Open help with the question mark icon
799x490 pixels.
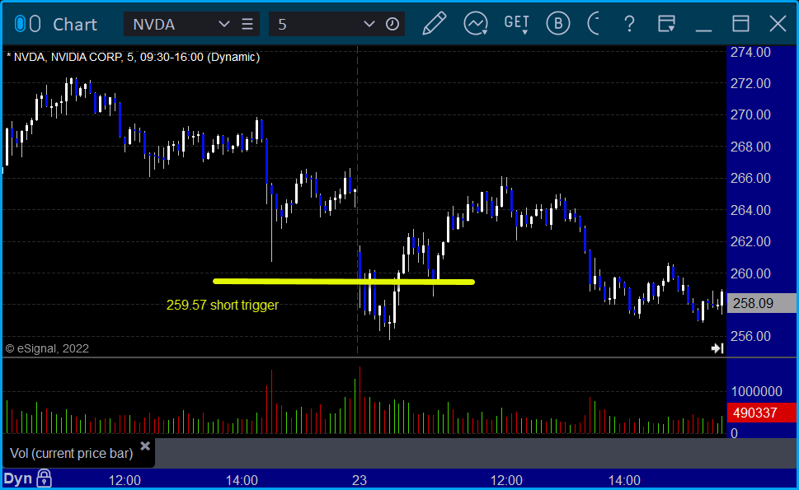629,24
